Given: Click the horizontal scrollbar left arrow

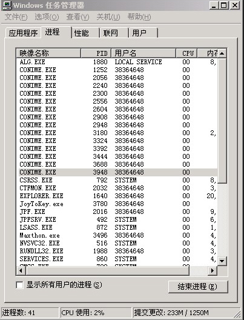Looking at the screenshot, I should 21,271.
